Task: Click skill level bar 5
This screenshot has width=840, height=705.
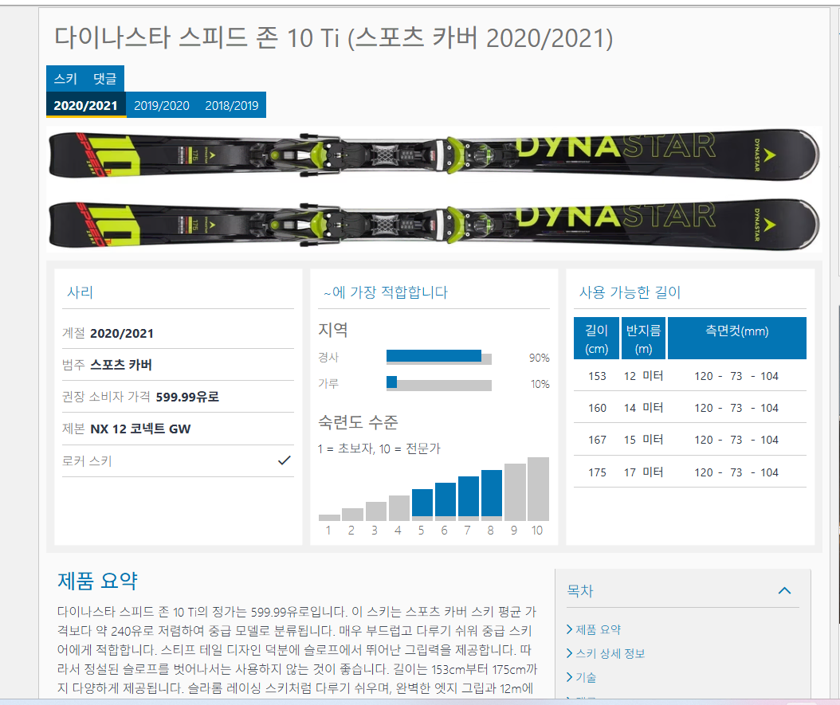Action: tap(422, 504)
